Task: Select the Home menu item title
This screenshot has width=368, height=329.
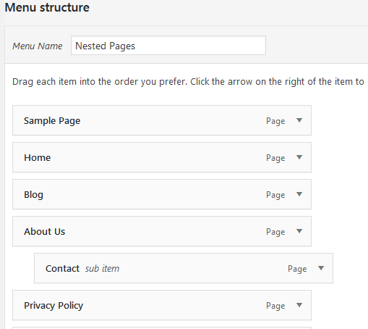Action: coord(38,158)
